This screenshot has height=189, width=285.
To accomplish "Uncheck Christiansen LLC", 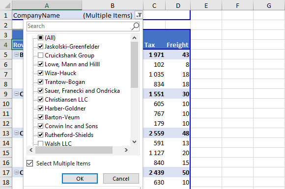I will point(40,100).
